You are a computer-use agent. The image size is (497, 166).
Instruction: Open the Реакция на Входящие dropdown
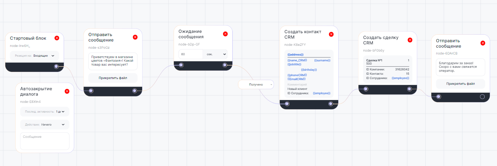43,56
